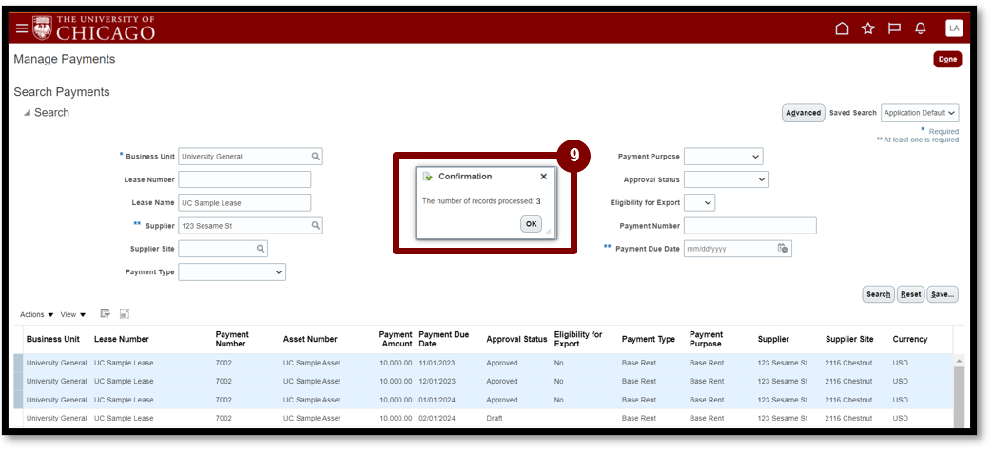Click Eligibility for Export column header

578,339
